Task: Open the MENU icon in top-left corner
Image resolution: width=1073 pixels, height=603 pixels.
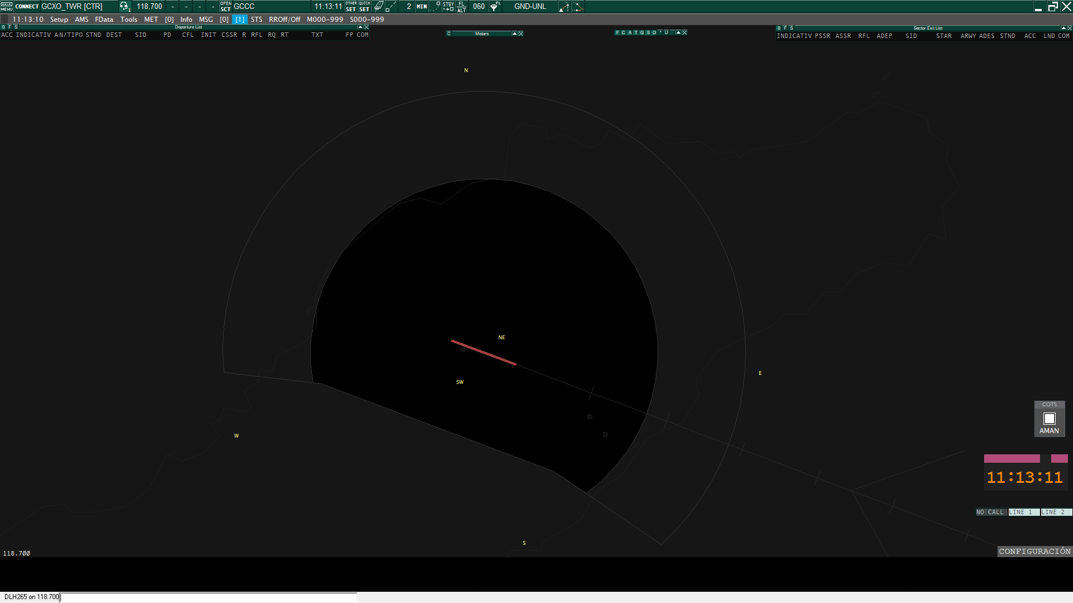Action: [x=6, y=6]
